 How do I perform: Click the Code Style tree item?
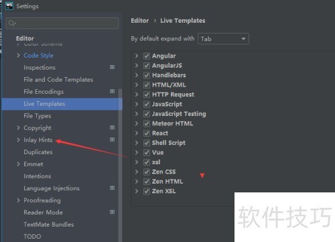(38, 56)
